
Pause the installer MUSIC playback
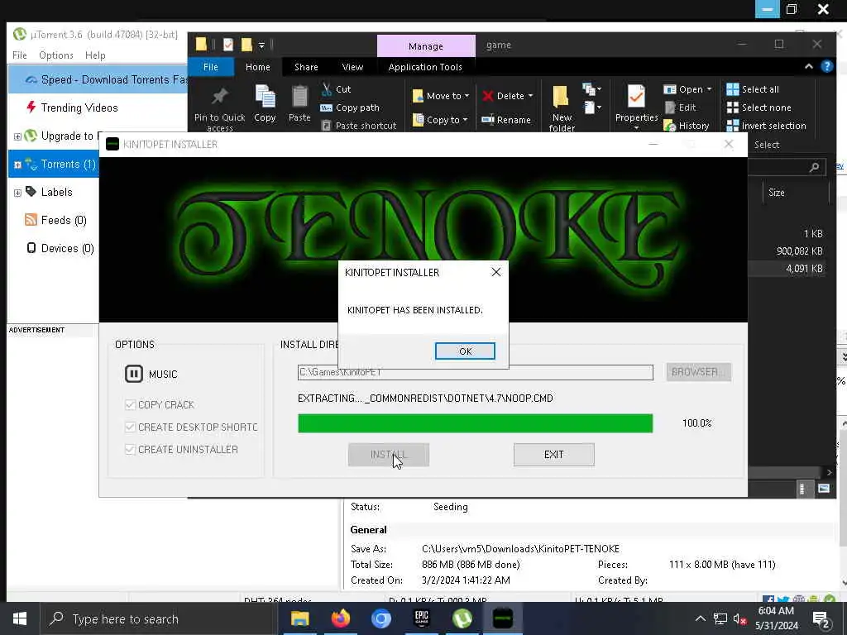click(x=133, y=374)
